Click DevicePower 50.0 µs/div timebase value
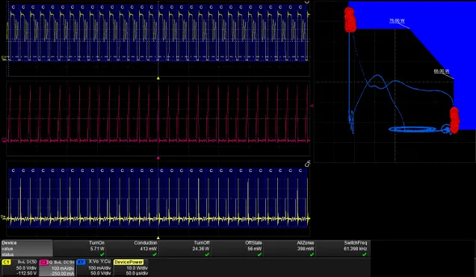Screen dimensions: 476x277 click(137, 273)
